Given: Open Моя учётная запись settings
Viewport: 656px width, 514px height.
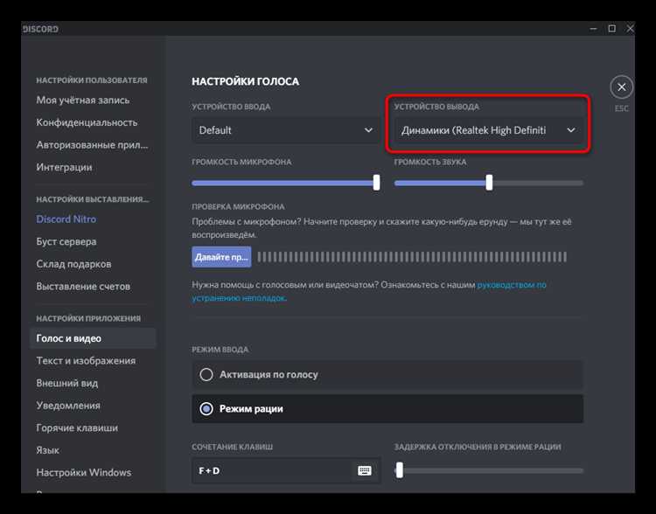Looking at the screenshot, I should [83, 101].
